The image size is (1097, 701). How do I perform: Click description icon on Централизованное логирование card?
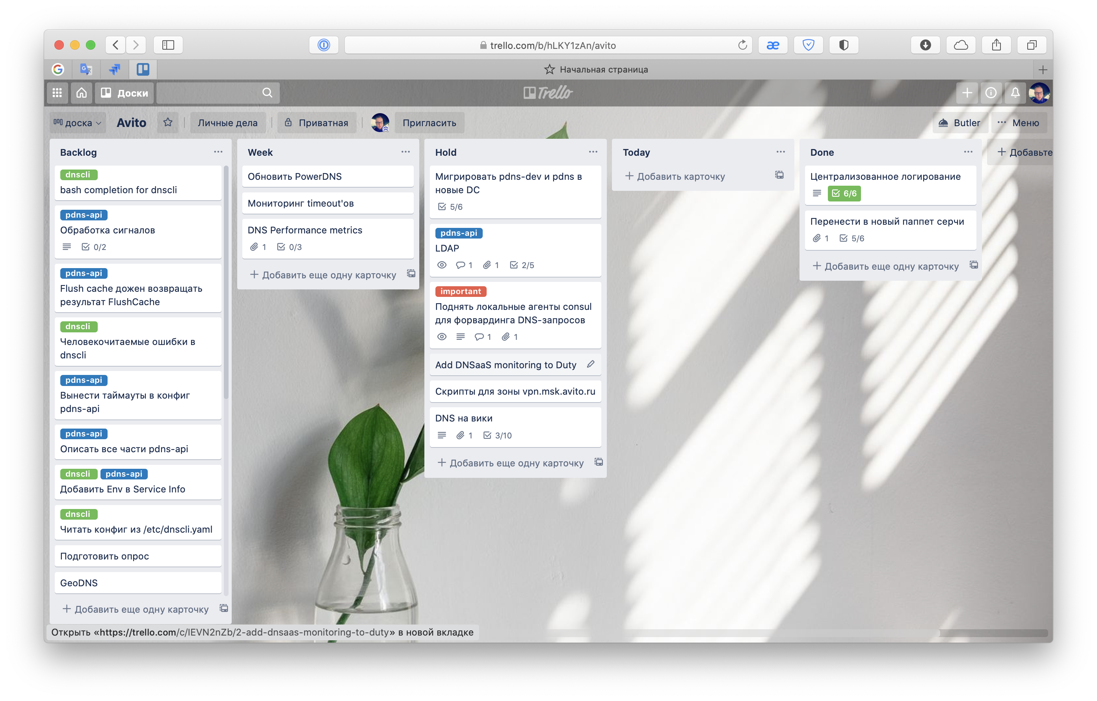click(x=817, y=193)
